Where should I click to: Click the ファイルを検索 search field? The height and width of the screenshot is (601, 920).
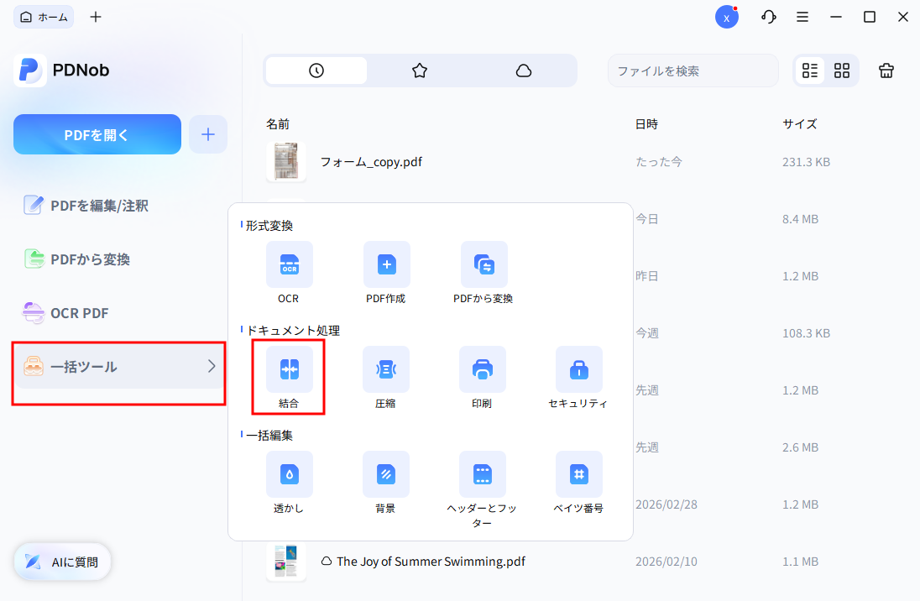click(x=693, y=71)
